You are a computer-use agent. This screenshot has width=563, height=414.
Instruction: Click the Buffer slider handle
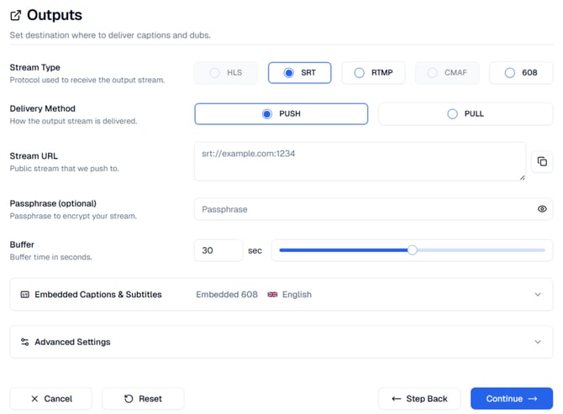412,250
